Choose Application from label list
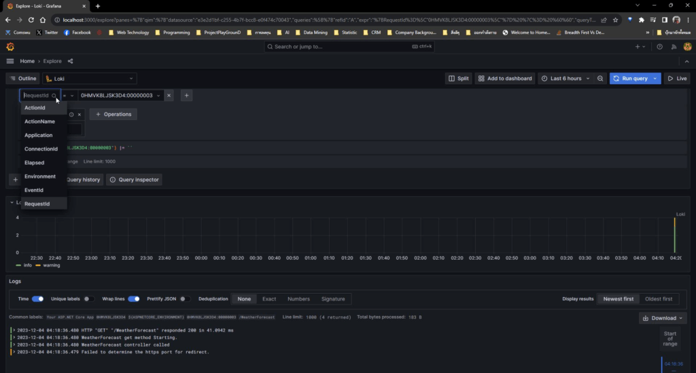 pos(44,135)
